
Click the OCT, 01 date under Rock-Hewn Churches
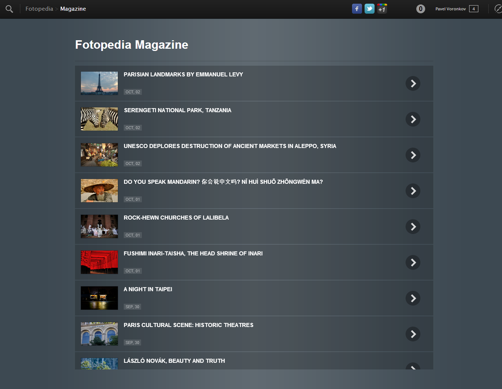point(133,235)
